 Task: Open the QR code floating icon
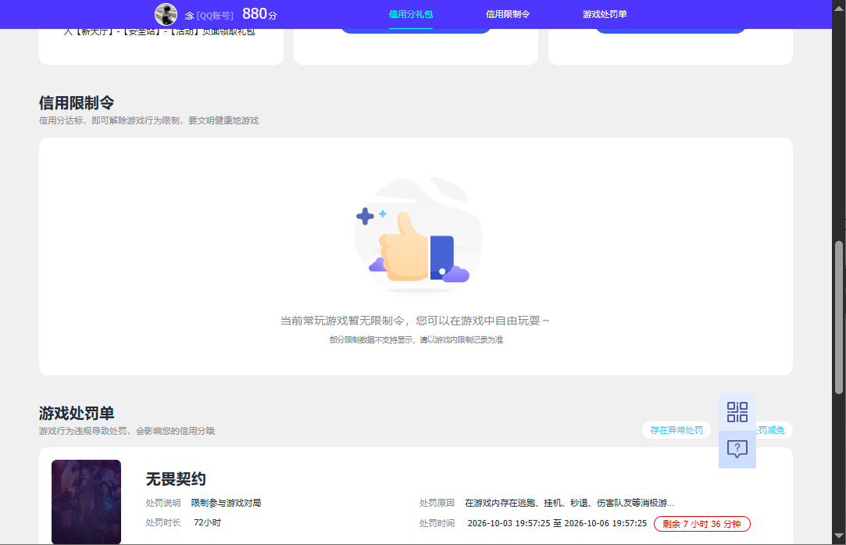[x=737, y=412]
